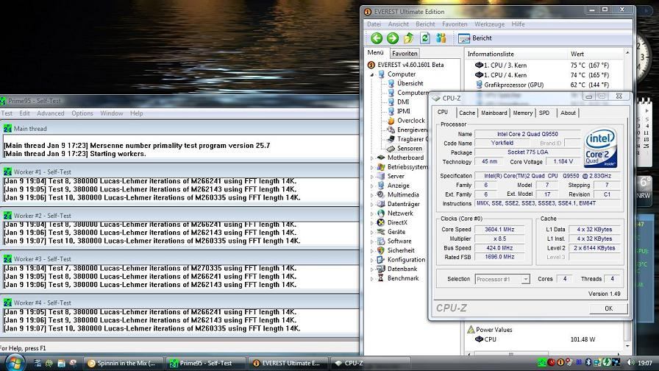Expand the Datenträger tree node
This screenshot has width=659, height=371.
(x=372, y=204)
